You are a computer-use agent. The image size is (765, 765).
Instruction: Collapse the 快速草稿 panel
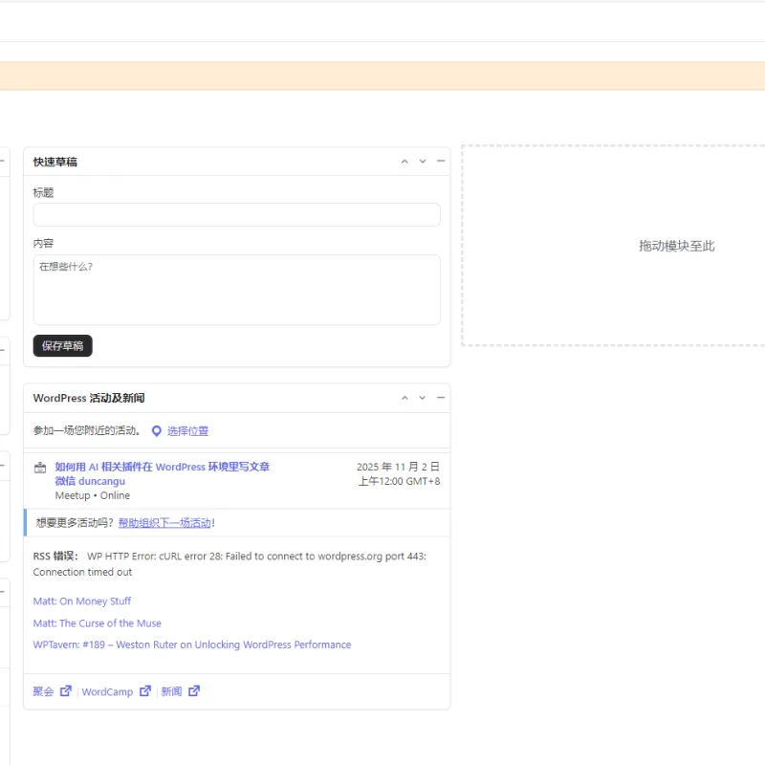(441, 161)
